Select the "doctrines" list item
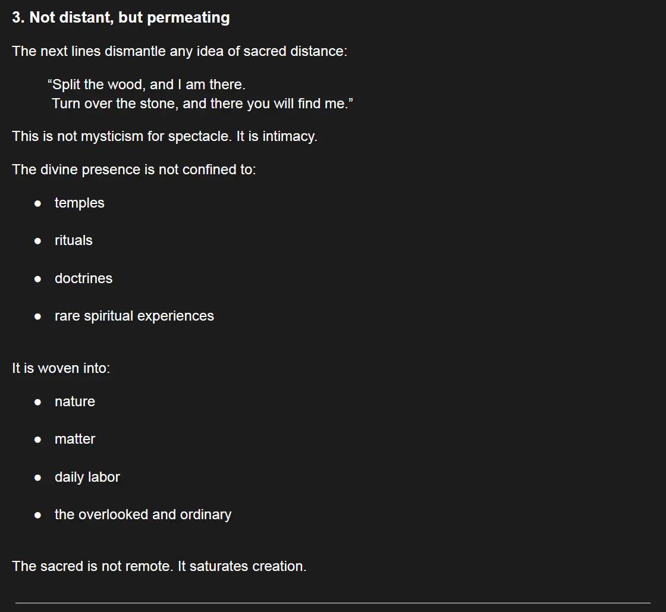The height and width of the screenshot is (612, 666). point(83,278)
